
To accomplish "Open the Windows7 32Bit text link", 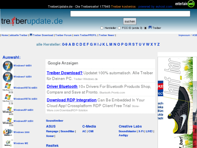I will point(22,77).
